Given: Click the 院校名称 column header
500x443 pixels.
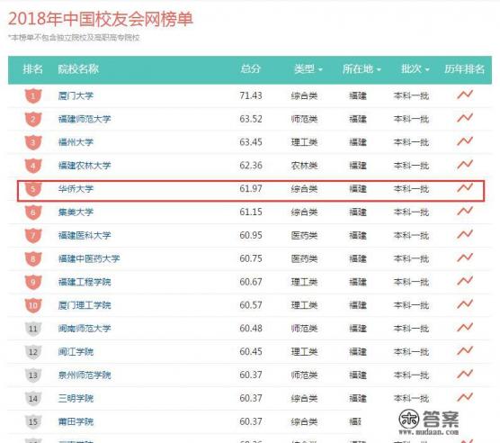Looking at the screenshot, I should 78,69.
